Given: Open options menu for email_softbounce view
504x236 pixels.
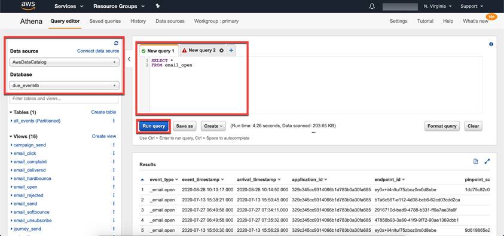Looking at the screenshot, I should click(x=114, y=212).
